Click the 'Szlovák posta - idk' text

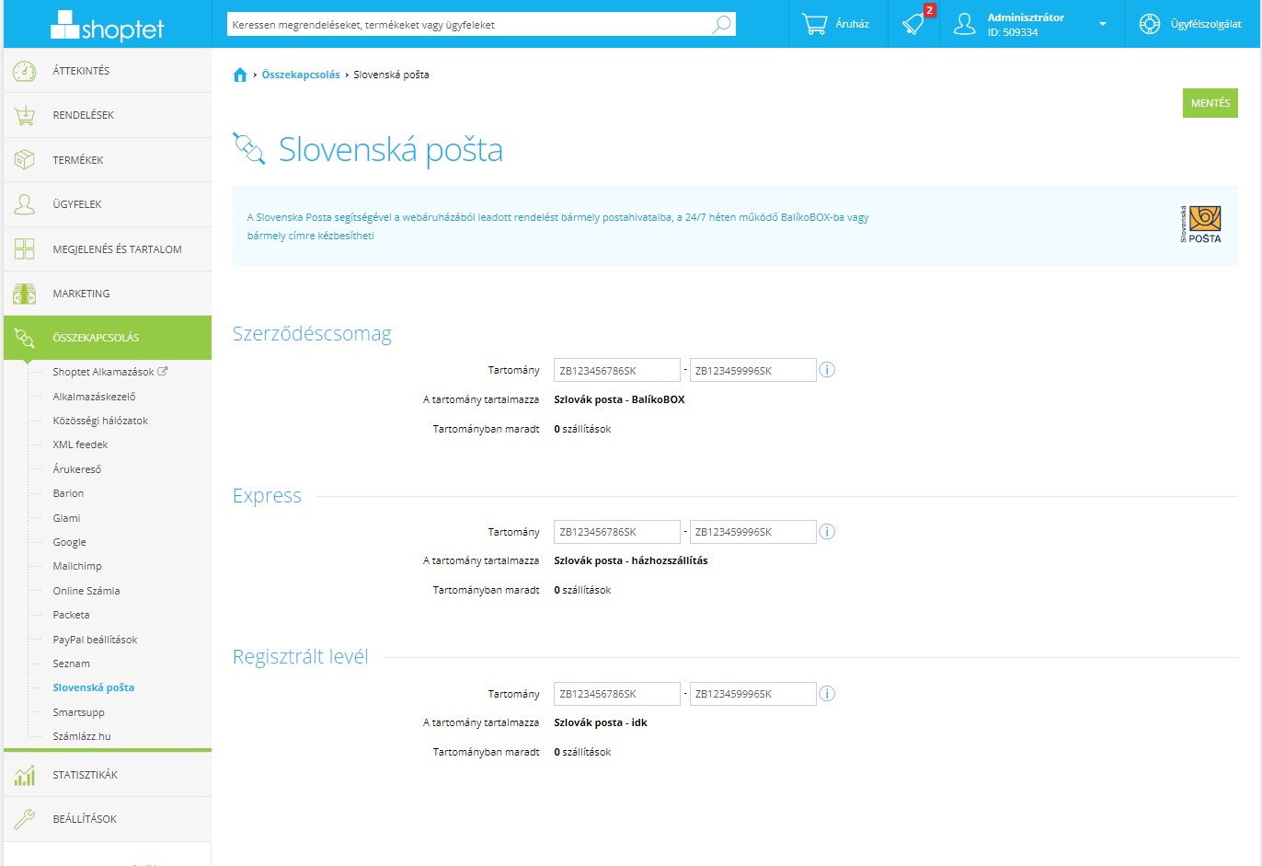[601, 722]
